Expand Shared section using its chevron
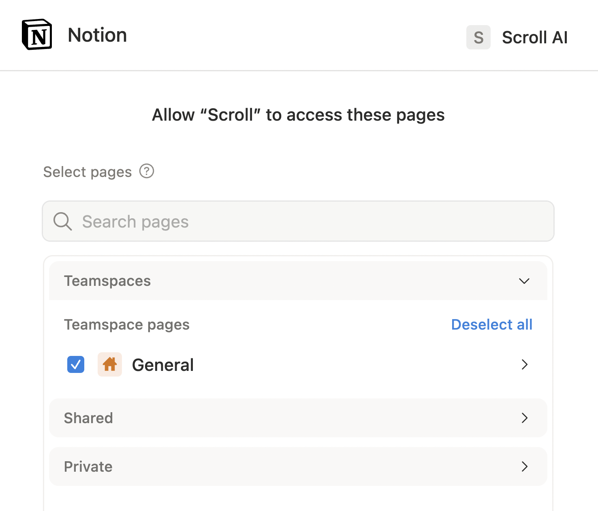 pyautogui.click(x=524, y=418)
